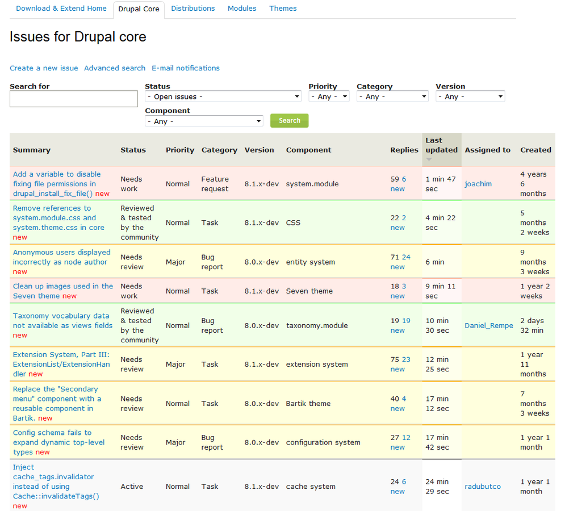Click the 'Feature request' category cell

(215, 184)
